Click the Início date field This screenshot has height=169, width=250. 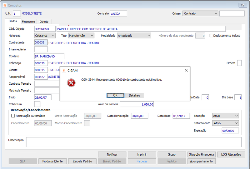click(43, 97)
